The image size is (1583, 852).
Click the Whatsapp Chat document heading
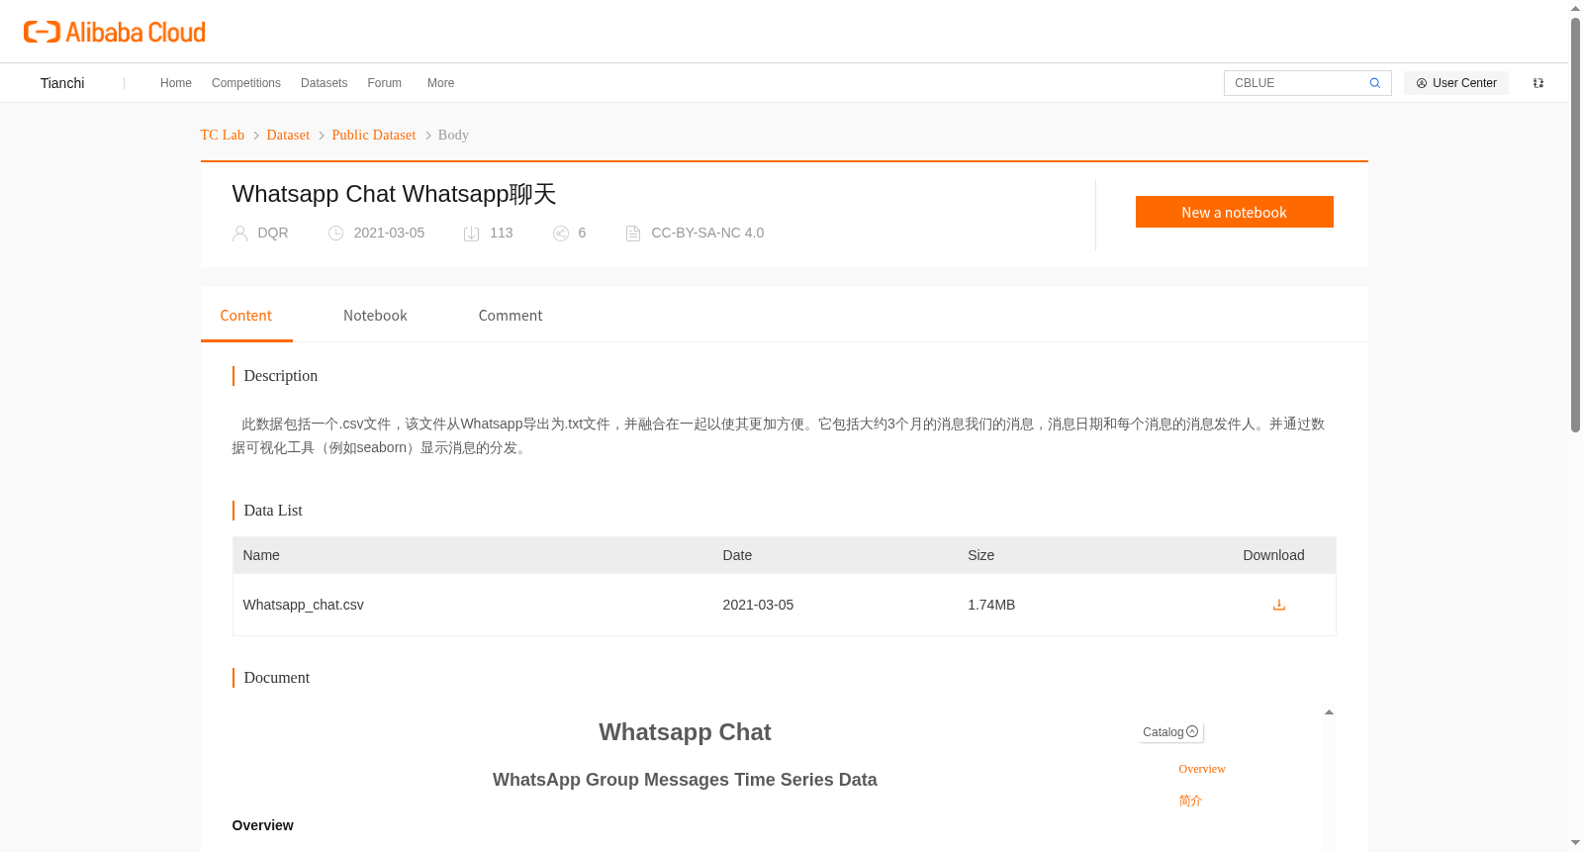click(x=685, y=732)
